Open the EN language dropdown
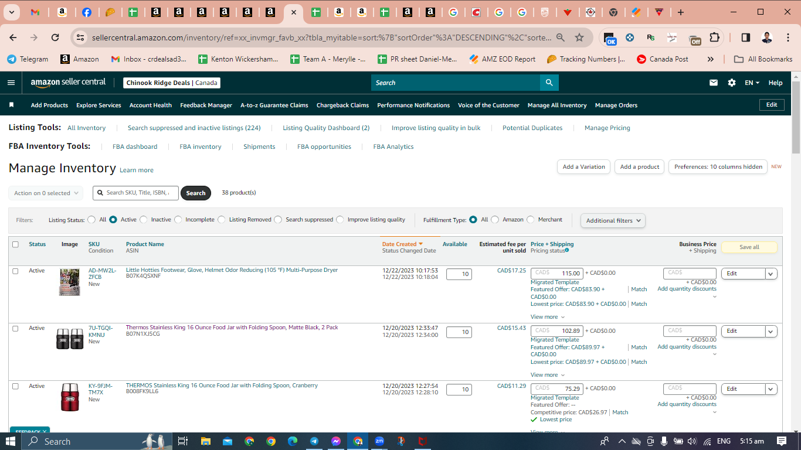The height and width of the screenshot is (450, 801). 752,83
